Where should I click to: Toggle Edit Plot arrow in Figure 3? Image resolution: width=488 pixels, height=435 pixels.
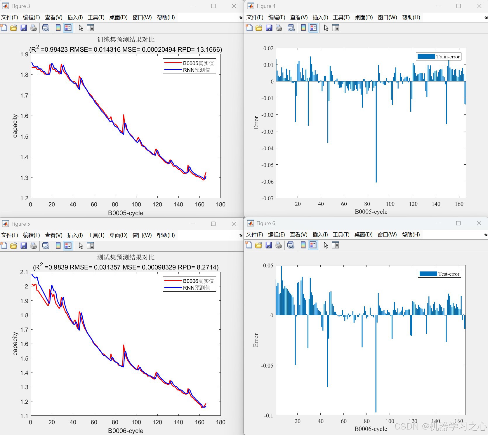pos(81,28)
